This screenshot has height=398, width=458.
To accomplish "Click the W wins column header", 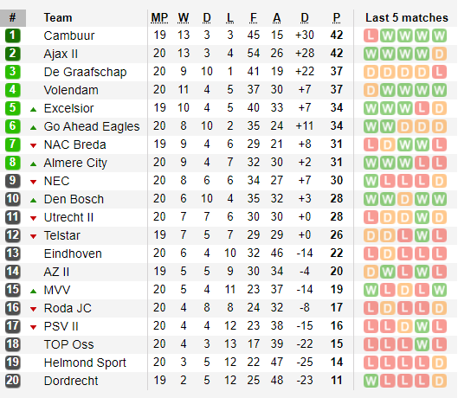I will tap(184, 18).
